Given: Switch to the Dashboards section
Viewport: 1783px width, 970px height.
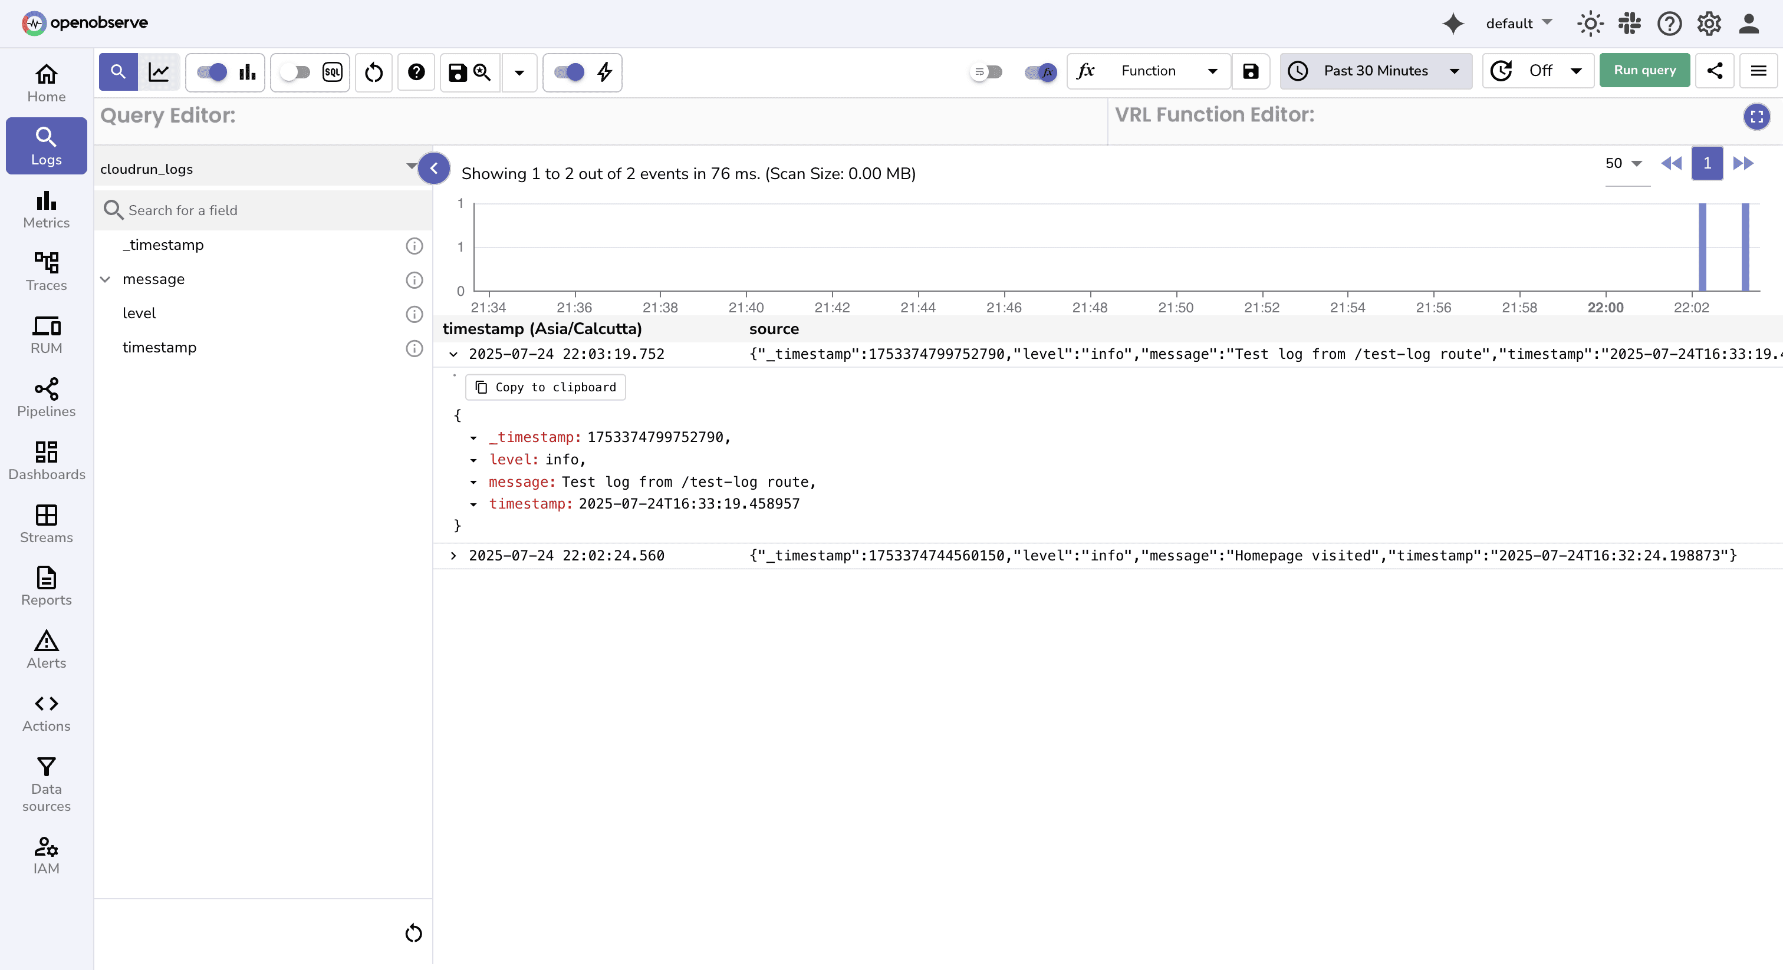Looking at the screenshot, I should point(45,460).
